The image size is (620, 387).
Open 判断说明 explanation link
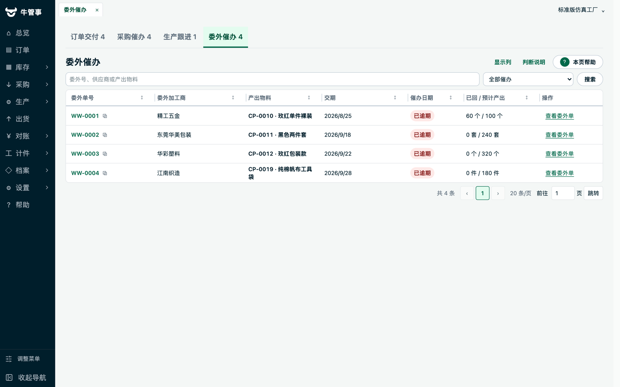534,62
